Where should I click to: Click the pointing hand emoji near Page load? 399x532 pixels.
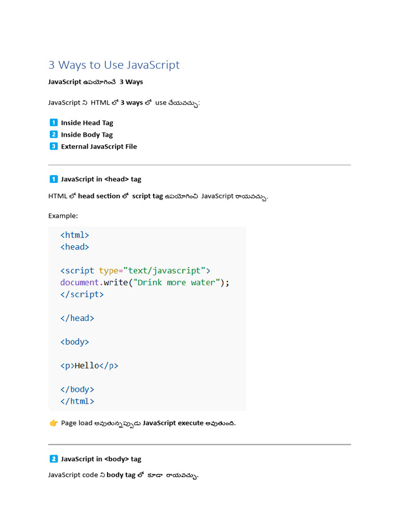pyautogui.click(x=54, y=423)
